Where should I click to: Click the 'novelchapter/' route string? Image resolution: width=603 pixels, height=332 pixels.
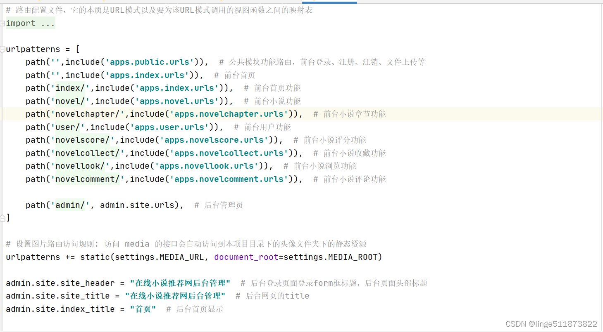pyautogui.click(x=88, y=114)
